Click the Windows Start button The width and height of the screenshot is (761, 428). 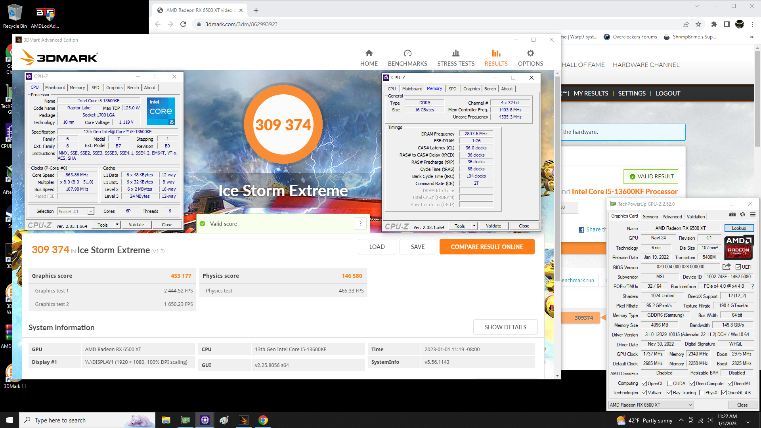click(x=10, y=420)
